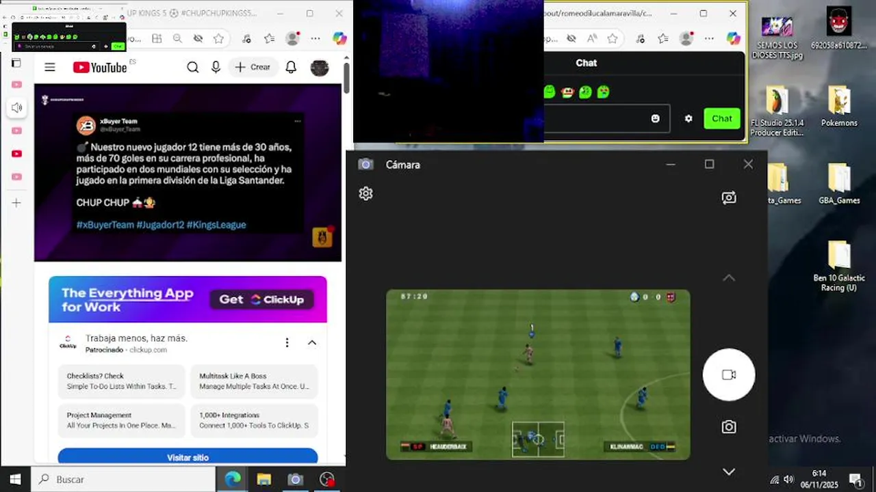Select the GBA_Games desktop folder
Image resolution: width=876 pixels, height=492 pixels.
(x=839, y=184)
